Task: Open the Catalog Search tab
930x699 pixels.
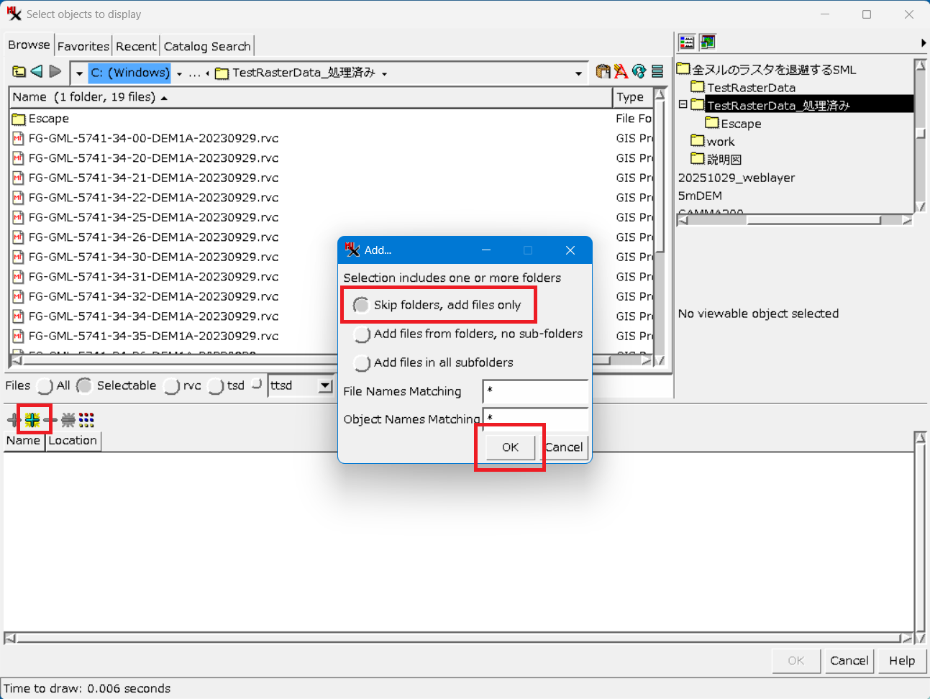Action: 207,46
